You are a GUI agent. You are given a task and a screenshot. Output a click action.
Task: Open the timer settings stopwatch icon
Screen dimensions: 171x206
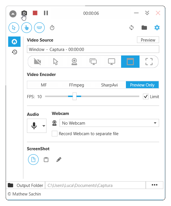pos(52,28)
